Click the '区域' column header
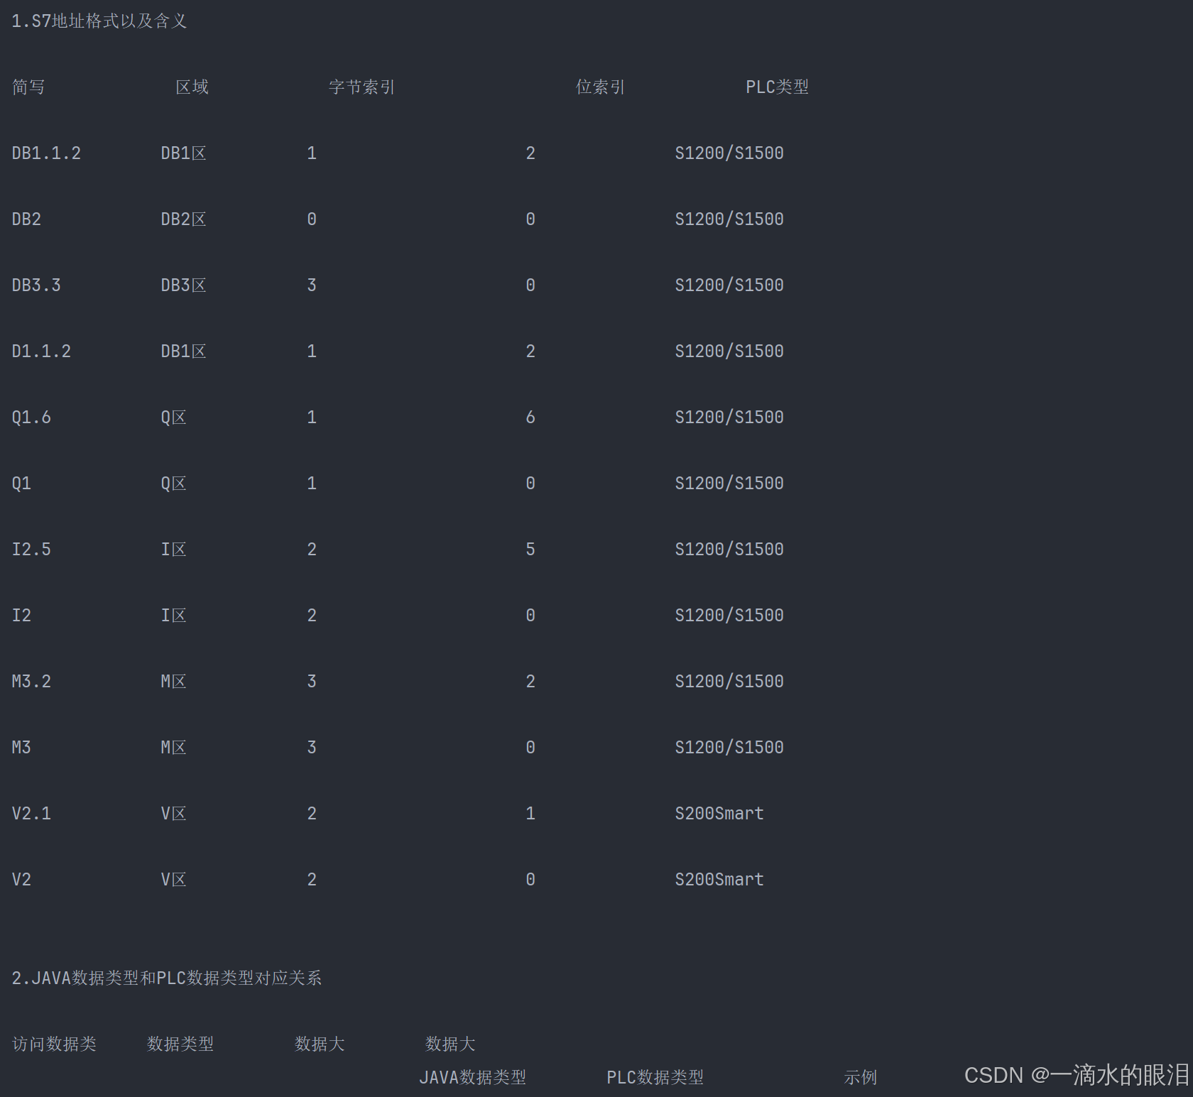This screenshot has width=1193, height=1097. coord(192,87)
